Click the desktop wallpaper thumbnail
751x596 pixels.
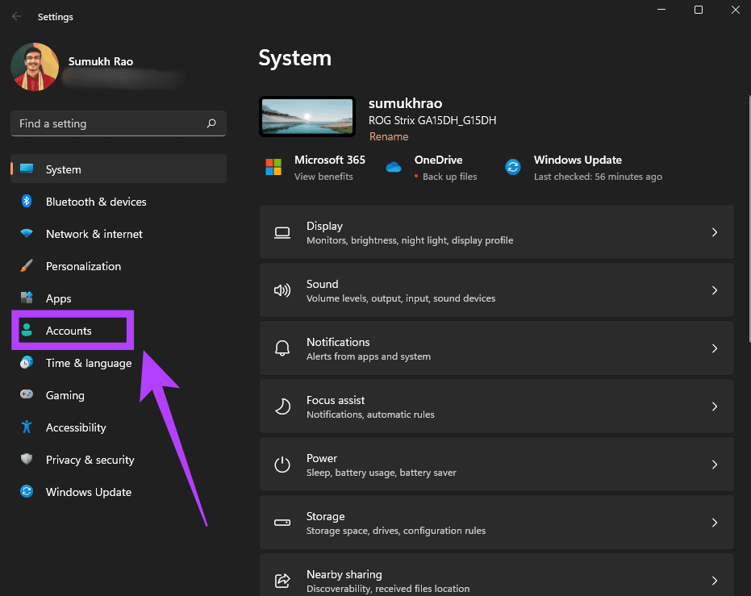click(x=307, y=117)
